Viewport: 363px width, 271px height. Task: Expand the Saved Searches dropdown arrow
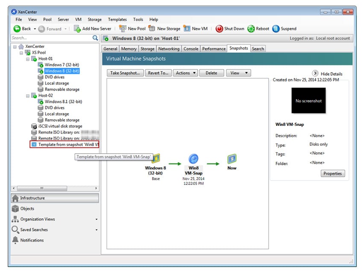pos(97,230)
